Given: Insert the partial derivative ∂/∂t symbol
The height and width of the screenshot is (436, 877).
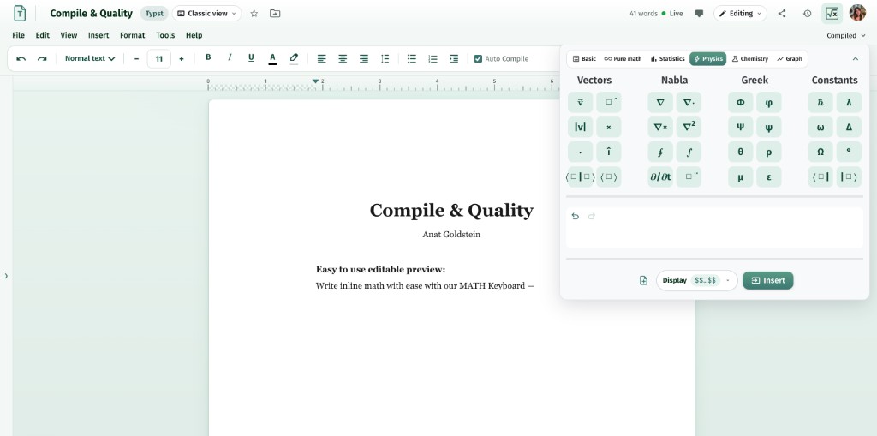Looking at the screenshot, I should tap(660, 176).
